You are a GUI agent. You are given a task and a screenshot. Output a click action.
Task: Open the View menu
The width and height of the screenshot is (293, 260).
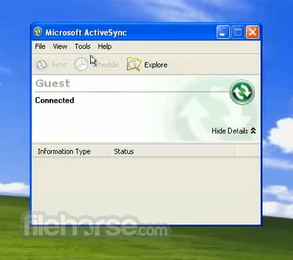(60, 46)
